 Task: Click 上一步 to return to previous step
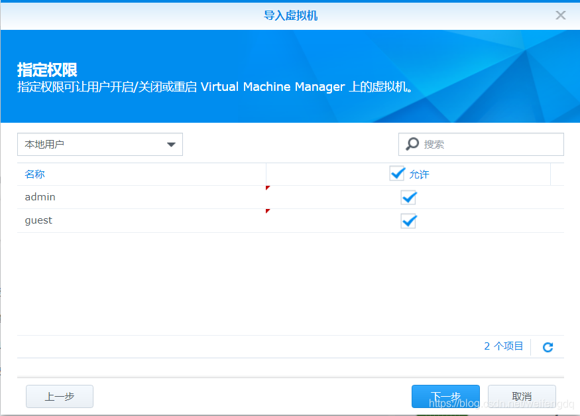coord(59,396)
